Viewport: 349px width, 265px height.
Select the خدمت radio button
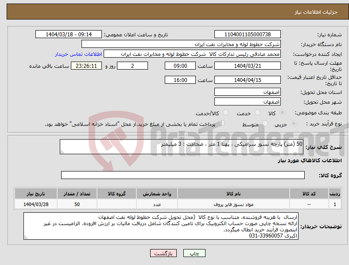coord(257,113)
